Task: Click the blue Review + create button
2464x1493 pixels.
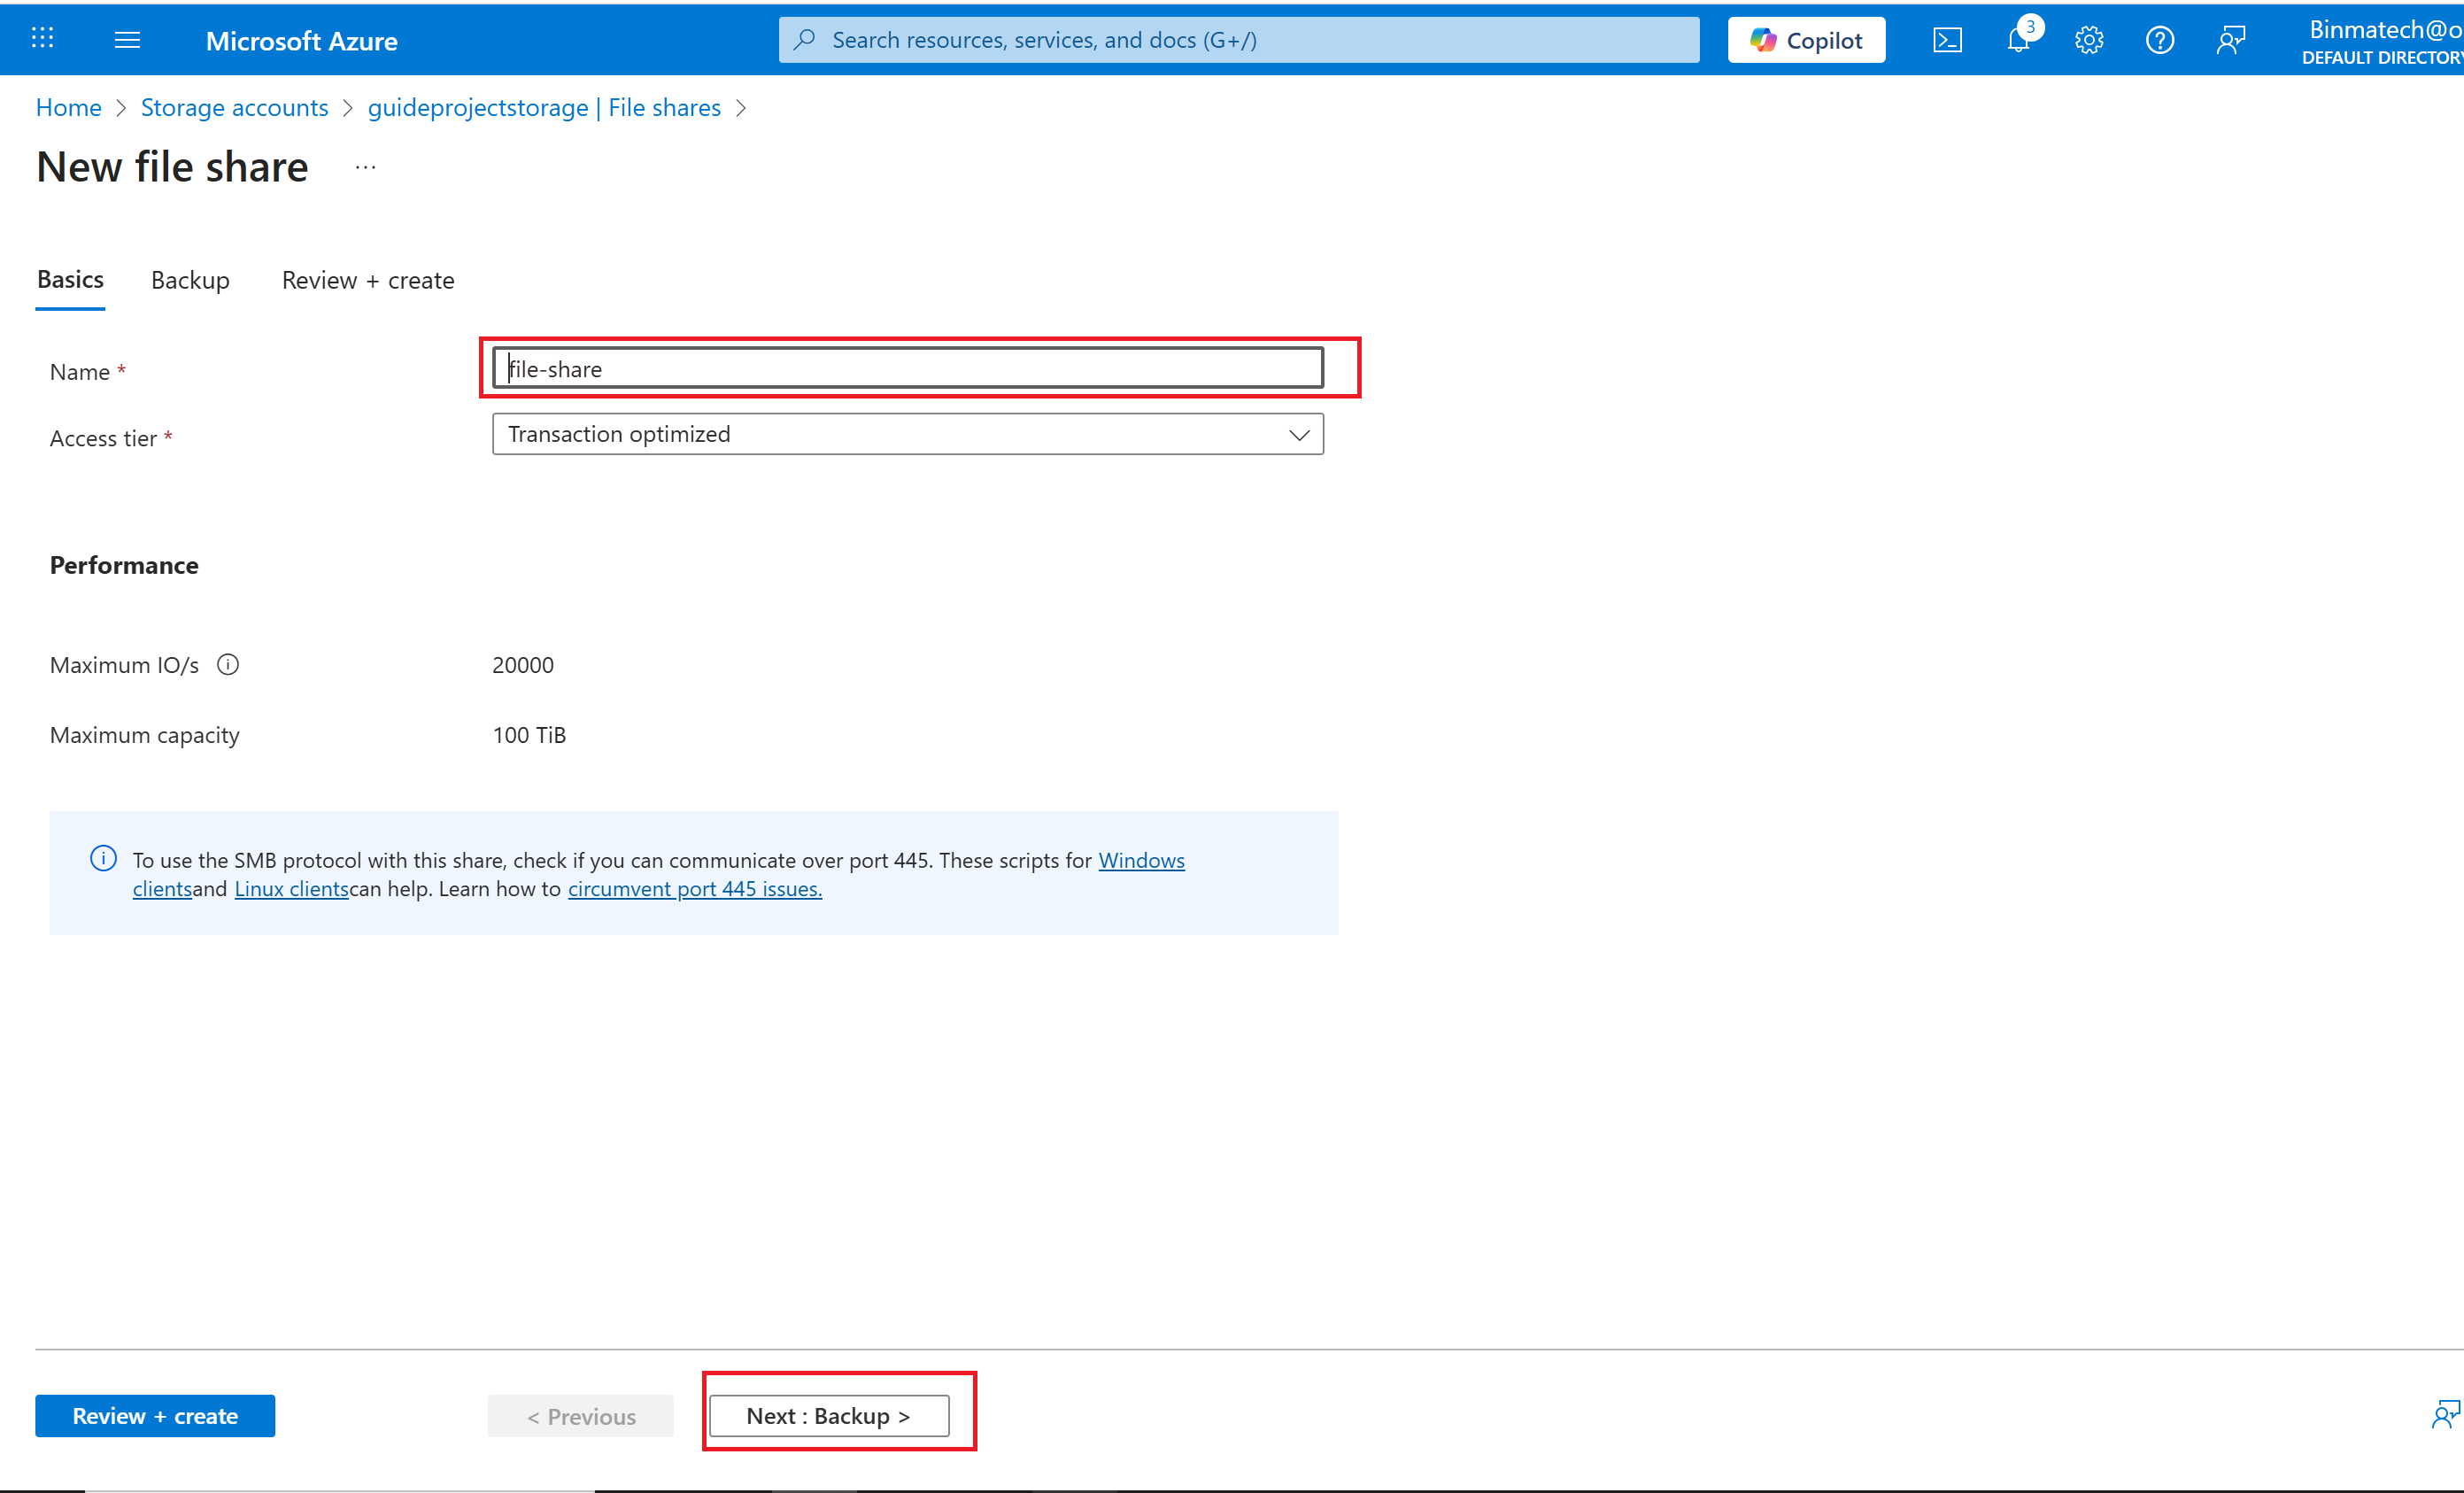Action: (155, 1416)
